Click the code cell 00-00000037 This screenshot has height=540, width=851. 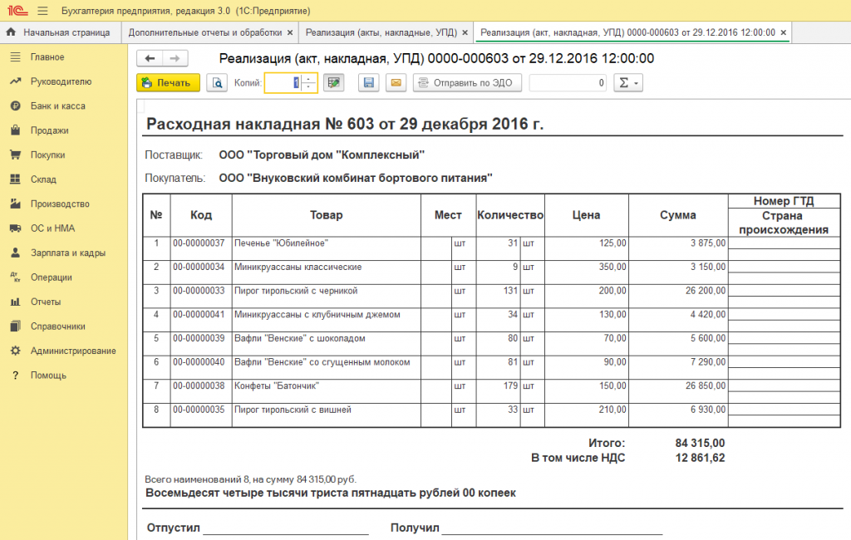click(x=201, y=248)
